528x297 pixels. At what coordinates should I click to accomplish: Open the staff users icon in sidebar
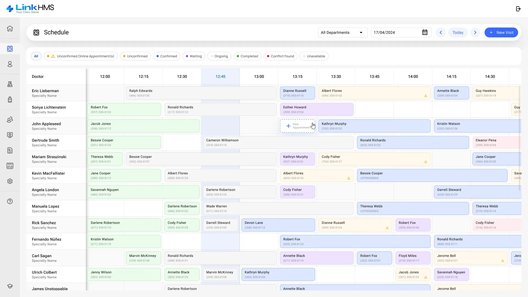tap(10, 120)
